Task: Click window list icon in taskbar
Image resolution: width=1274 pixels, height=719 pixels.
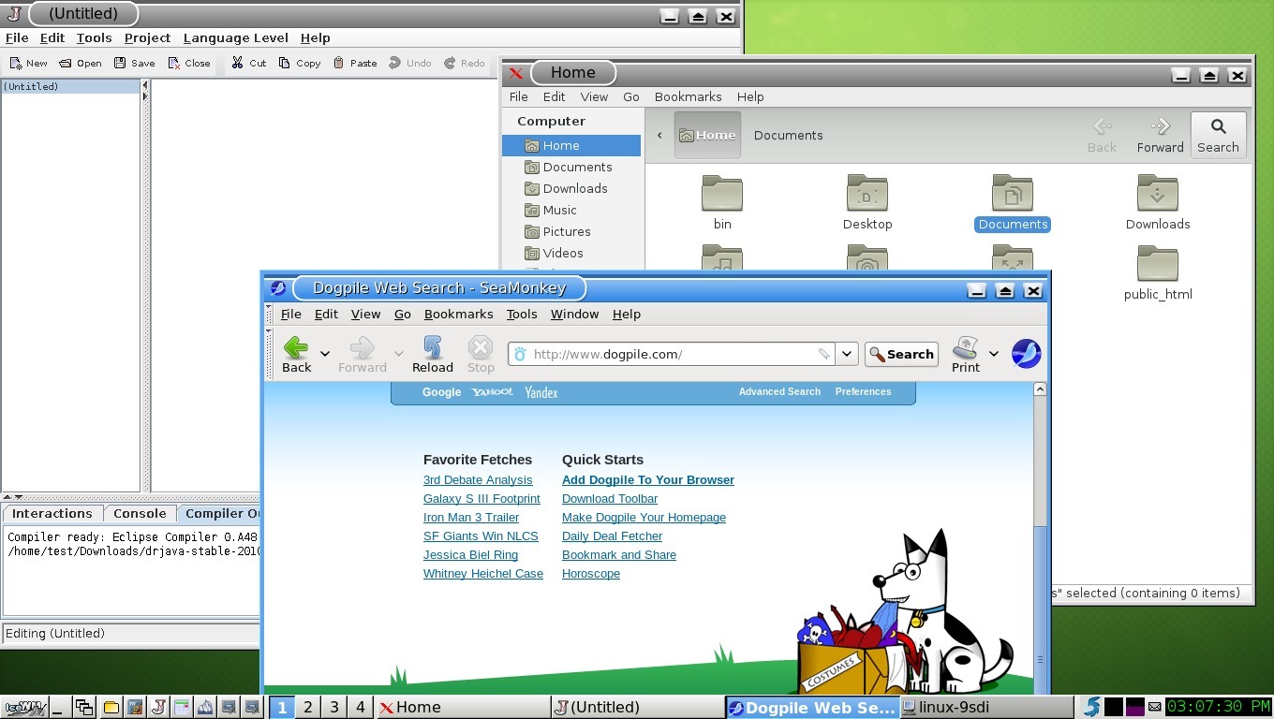Action: [85, 707]
